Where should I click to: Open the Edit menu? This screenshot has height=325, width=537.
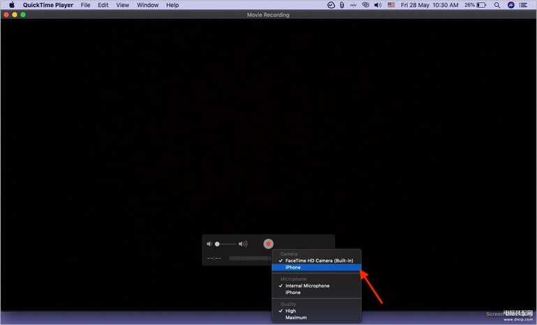pyautogui.click(x=103, y=5)
